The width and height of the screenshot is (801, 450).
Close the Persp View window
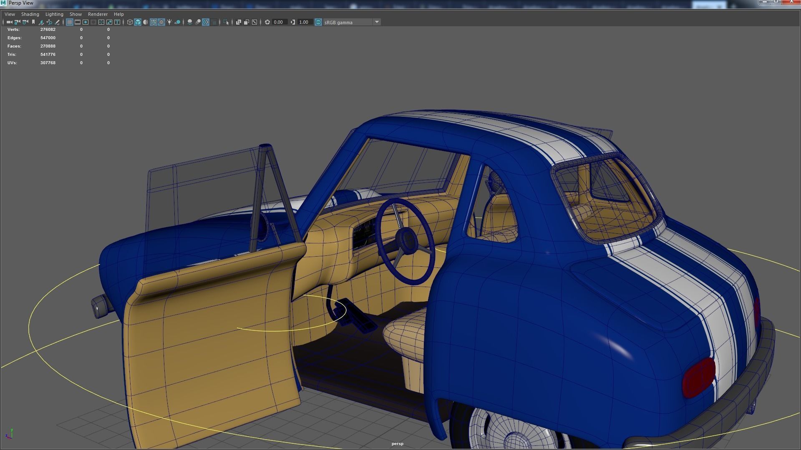coord(791,2)
